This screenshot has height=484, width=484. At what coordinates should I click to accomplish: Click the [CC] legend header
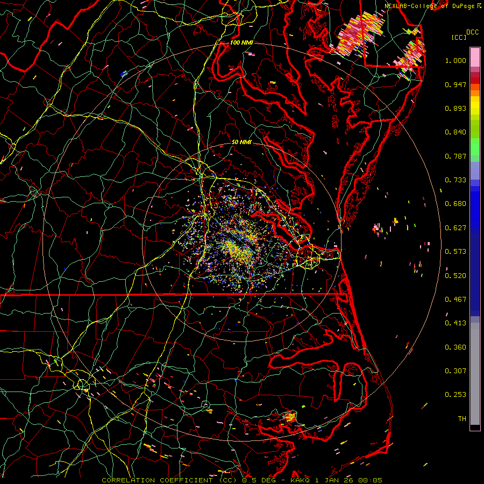pos(459,37)
